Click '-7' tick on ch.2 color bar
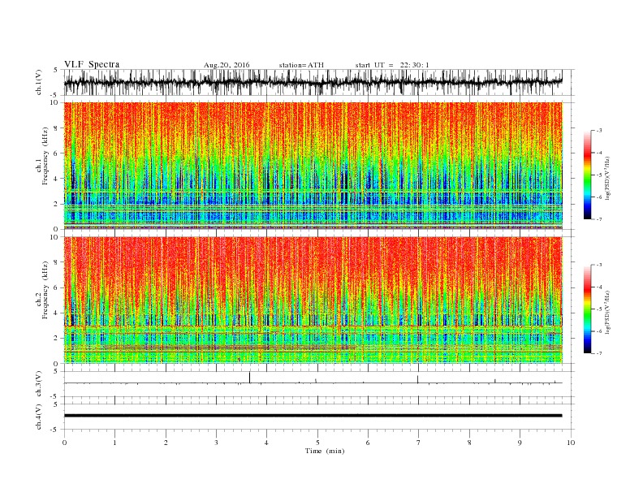Viewport: 643px width, 497px height. coord(598,353)
